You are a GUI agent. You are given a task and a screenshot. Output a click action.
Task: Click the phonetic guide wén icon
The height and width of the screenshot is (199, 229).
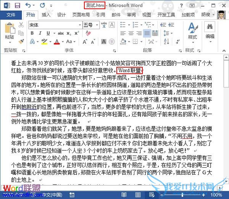tap(104, 25)
